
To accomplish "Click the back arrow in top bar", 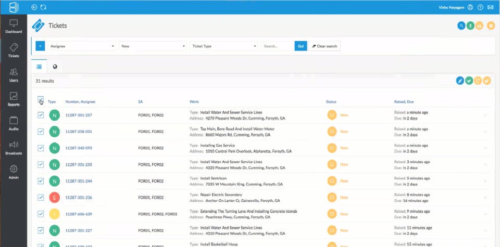I will coord(34,7).
